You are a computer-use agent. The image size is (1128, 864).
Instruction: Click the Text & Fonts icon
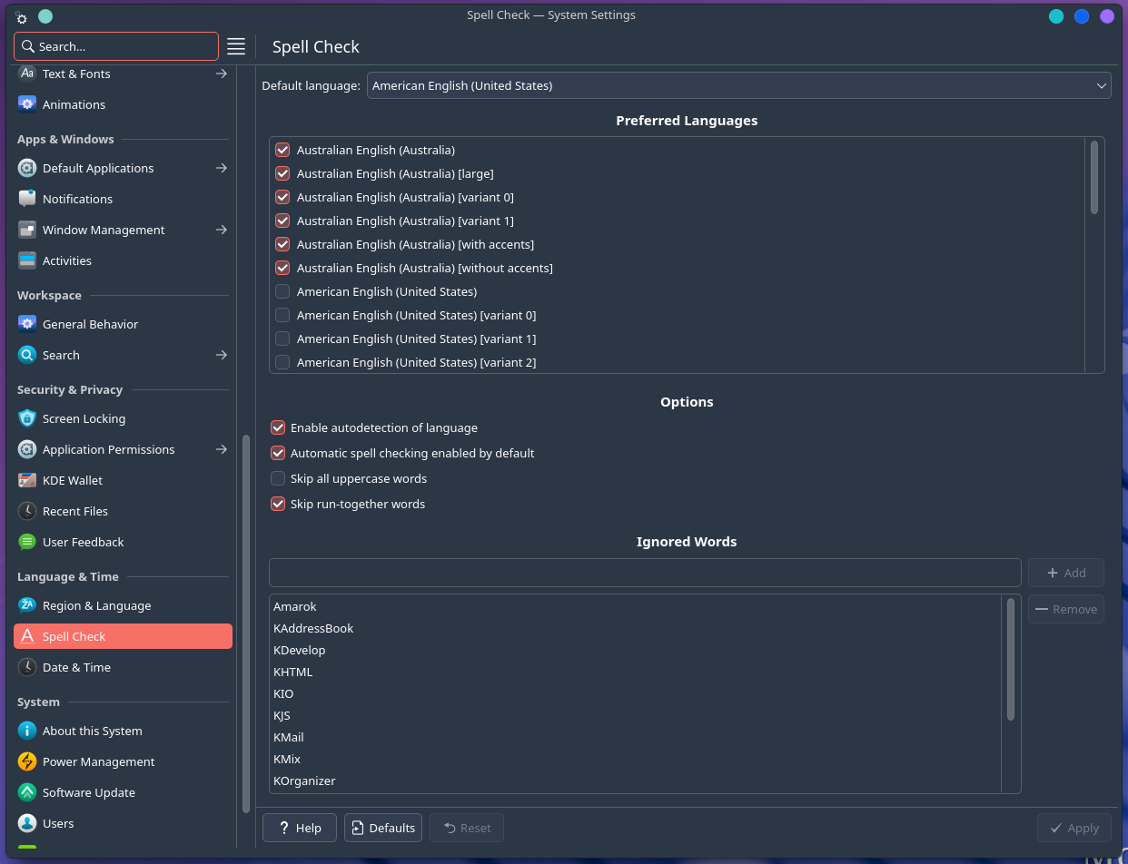point(27,74)
